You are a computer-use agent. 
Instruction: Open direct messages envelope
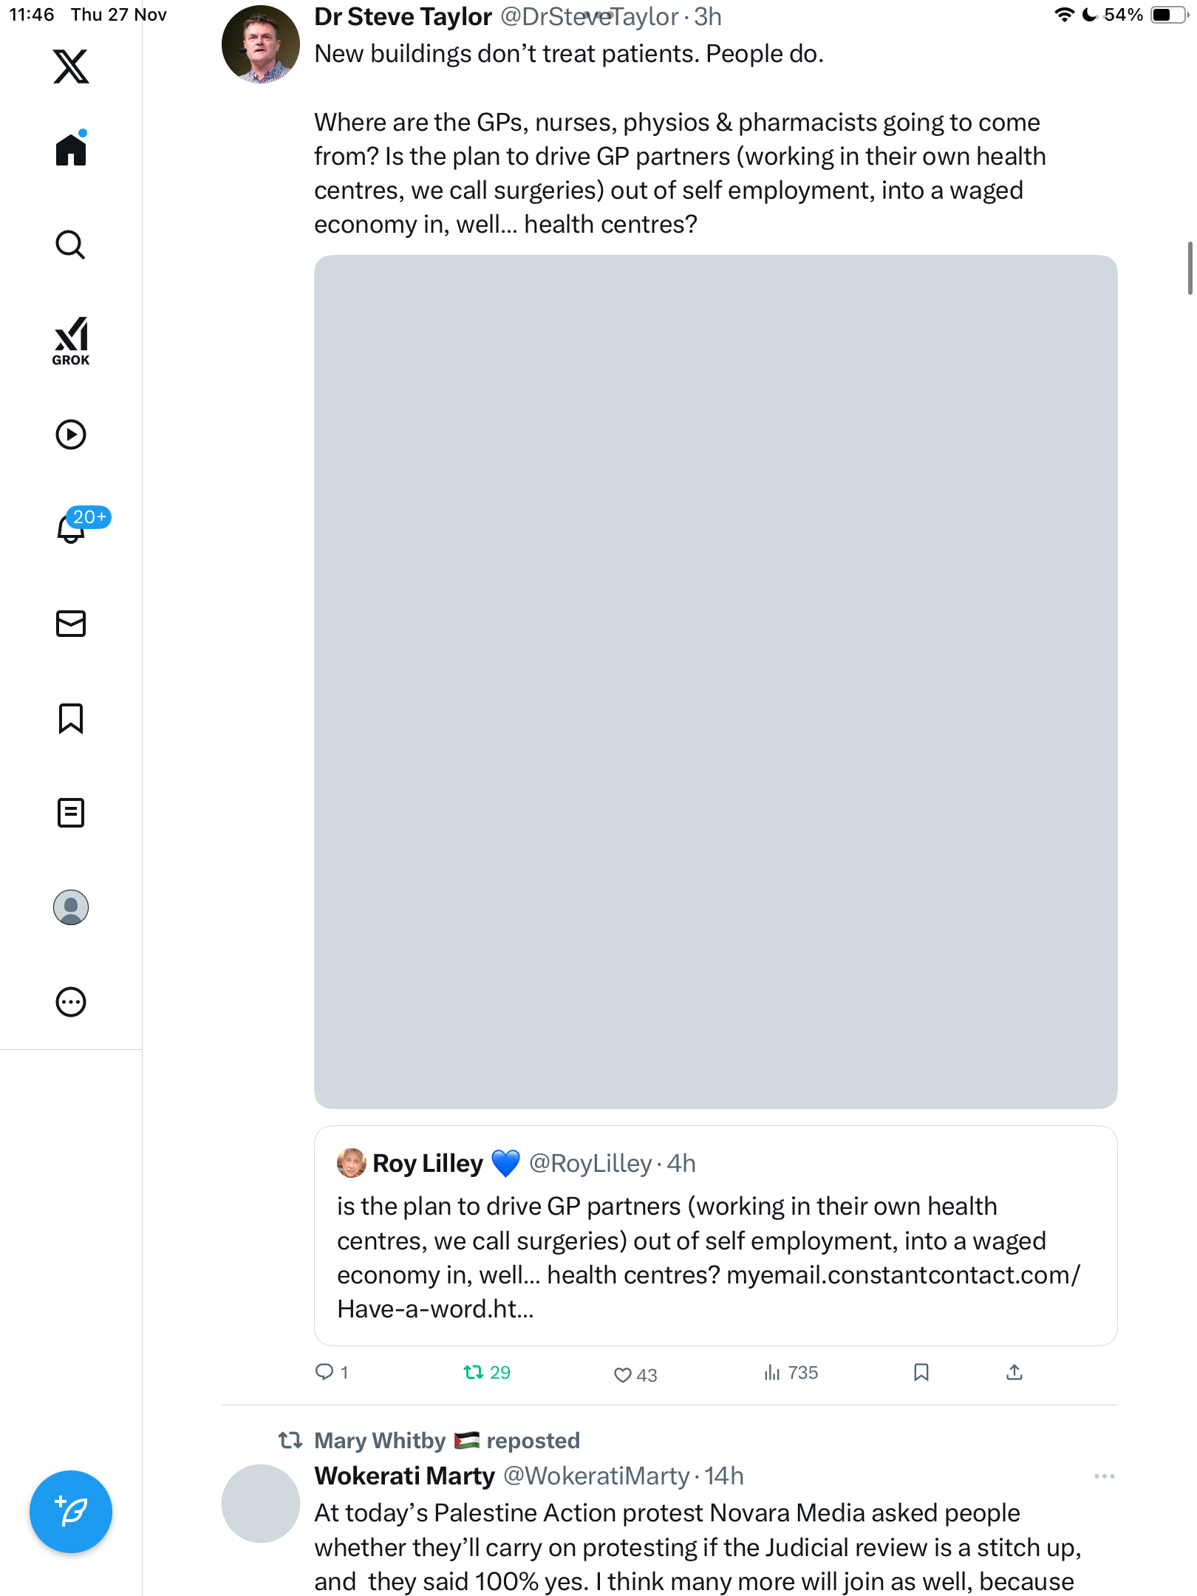(71, 624)
